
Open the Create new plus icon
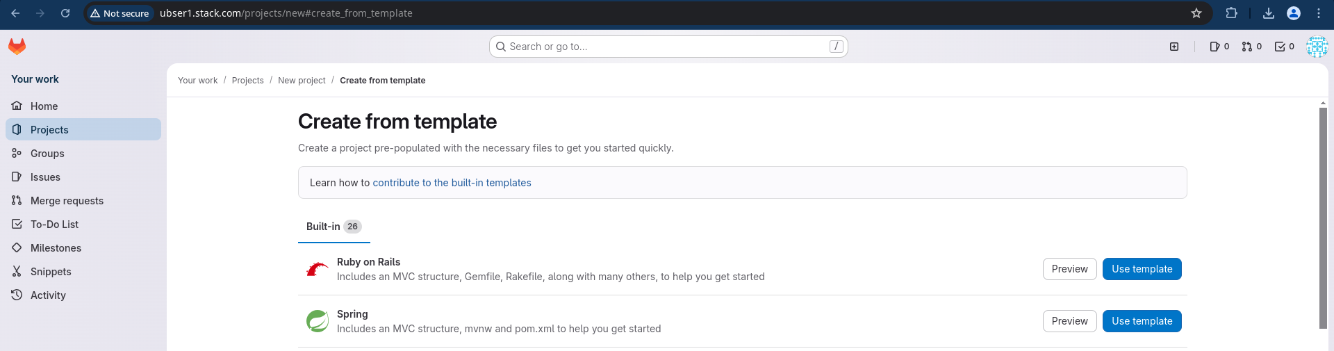(1174, 47)
